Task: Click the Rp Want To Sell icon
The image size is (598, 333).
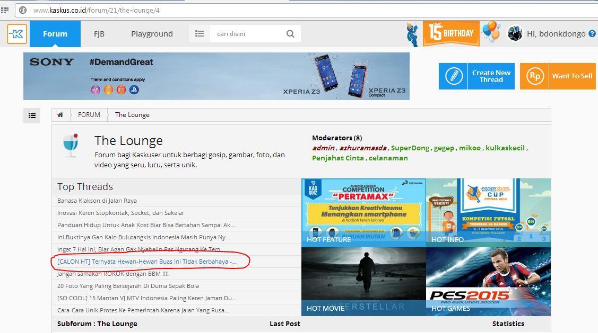Action: (534, 76)
